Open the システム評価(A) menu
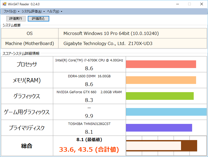The image size is (208, 157). pyautogui.click(x=31, y=11)
